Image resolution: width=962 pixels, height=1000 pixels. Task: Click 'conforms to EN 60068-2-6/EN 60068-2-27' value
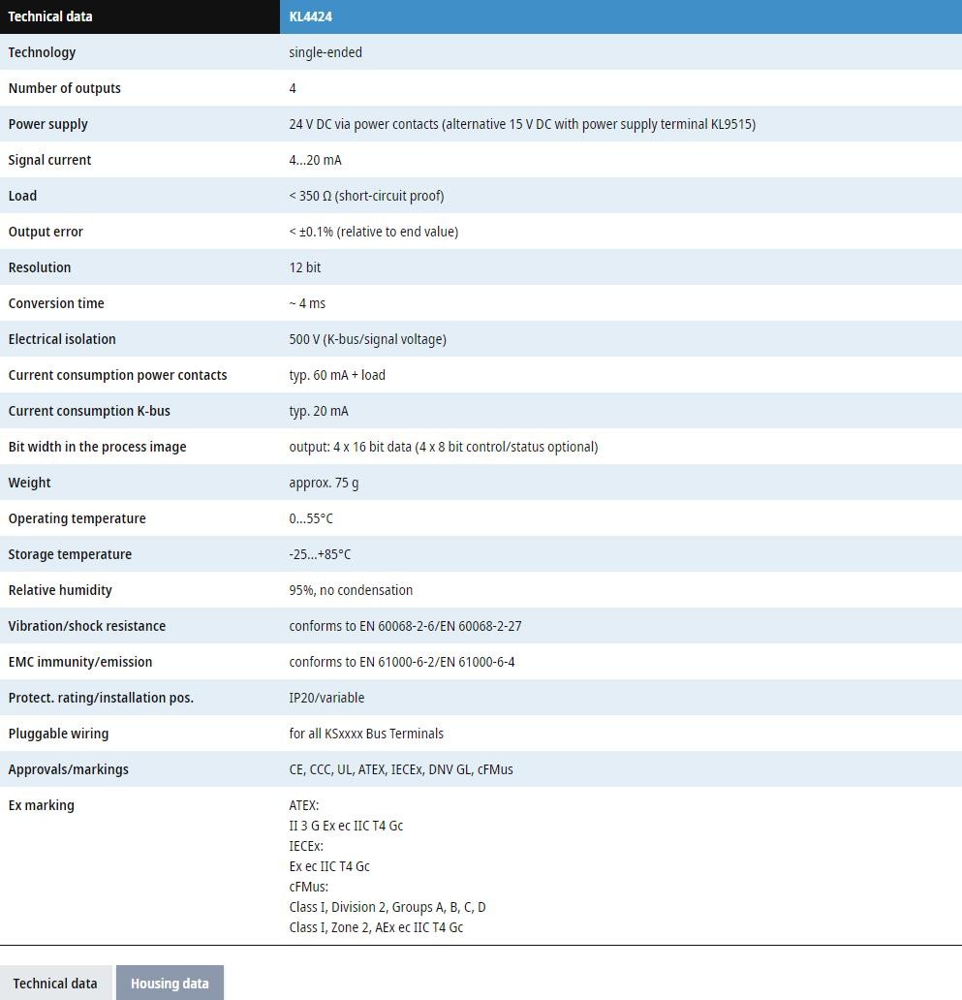[406, 626]
